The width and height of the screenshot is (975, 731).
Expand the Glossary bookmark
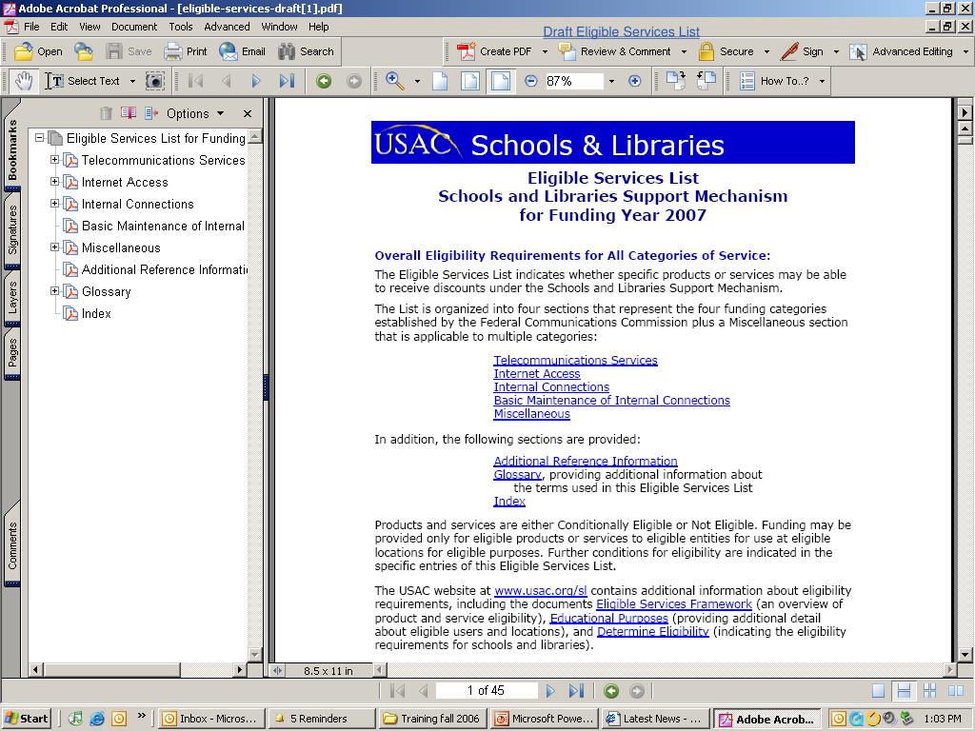click(x=54, y=291)
